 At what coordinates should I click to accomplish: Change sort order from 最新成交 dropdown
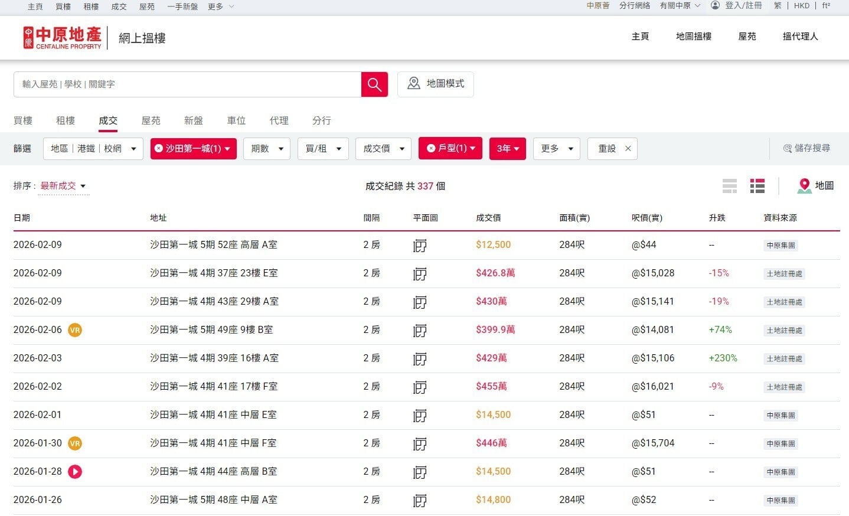tap(63, 186)
